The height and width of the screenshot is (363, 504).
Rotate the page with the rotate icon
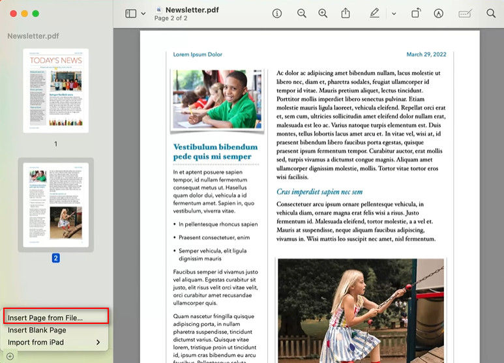click(416, 13)
